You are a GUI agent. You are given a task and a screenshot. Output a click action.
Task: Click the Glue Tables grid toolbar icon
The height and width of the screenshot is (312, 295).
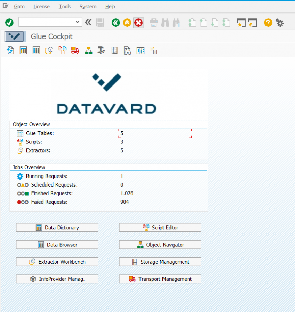click(x=141, y=50)
